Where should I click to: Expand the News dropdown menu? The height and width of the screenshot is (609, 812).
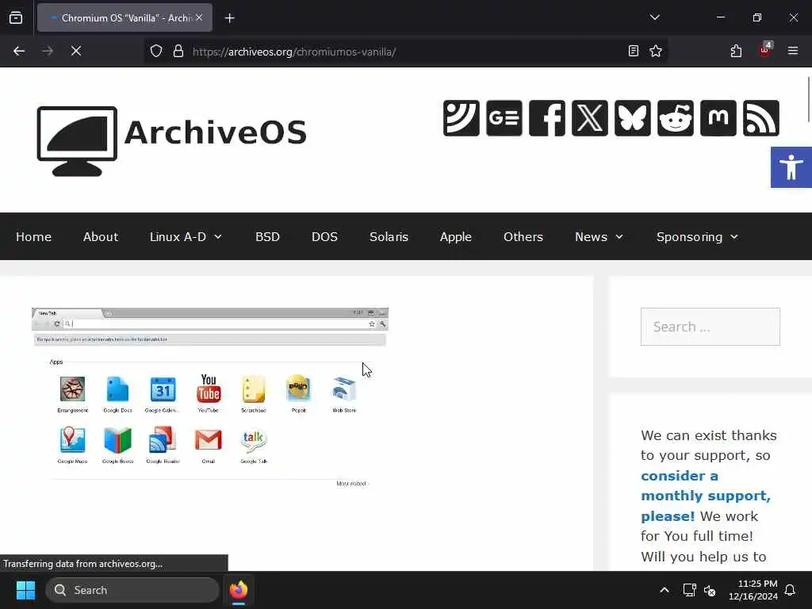599,236
